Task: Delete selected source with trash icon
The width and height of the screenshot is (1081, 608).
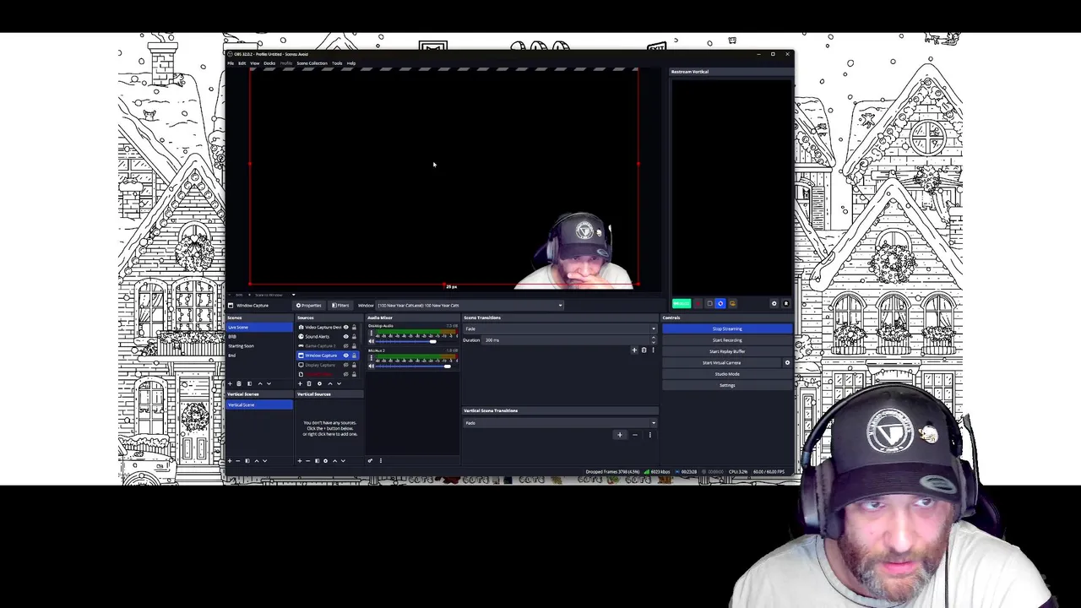Action: tap(309, 383)
